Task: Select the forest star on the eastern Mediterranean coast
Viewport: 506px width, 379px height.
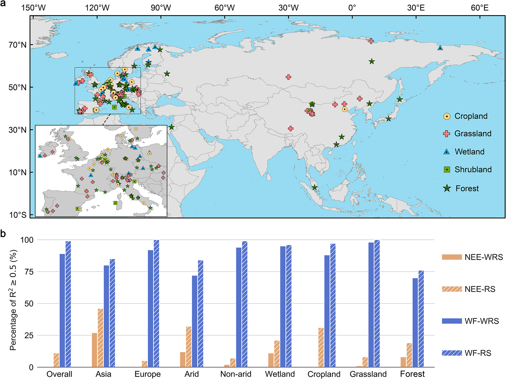Action: (x=172, y=127)
